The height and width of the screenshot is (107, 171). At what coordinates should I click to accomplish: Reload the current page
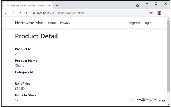(19, 13)
